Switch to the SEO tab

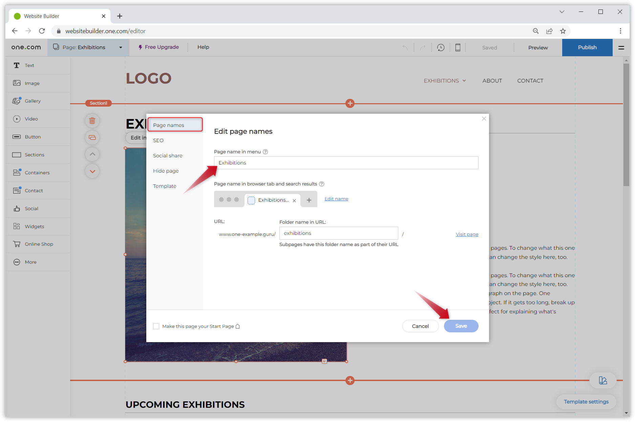pyautogui.click(x=158, y=140)
